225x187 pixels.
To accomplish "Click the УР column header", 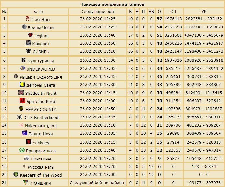I will click(204, 11).
